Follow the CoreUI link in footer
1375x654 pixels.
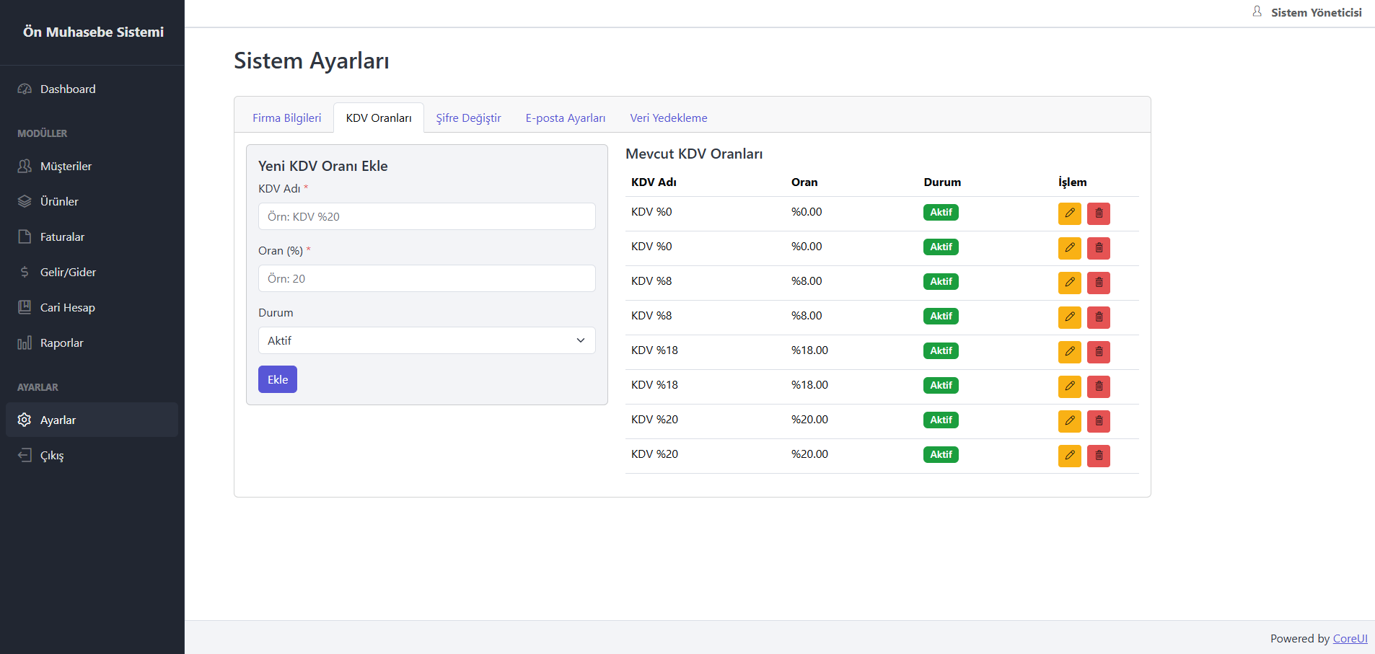click(x=1350, y=639)
